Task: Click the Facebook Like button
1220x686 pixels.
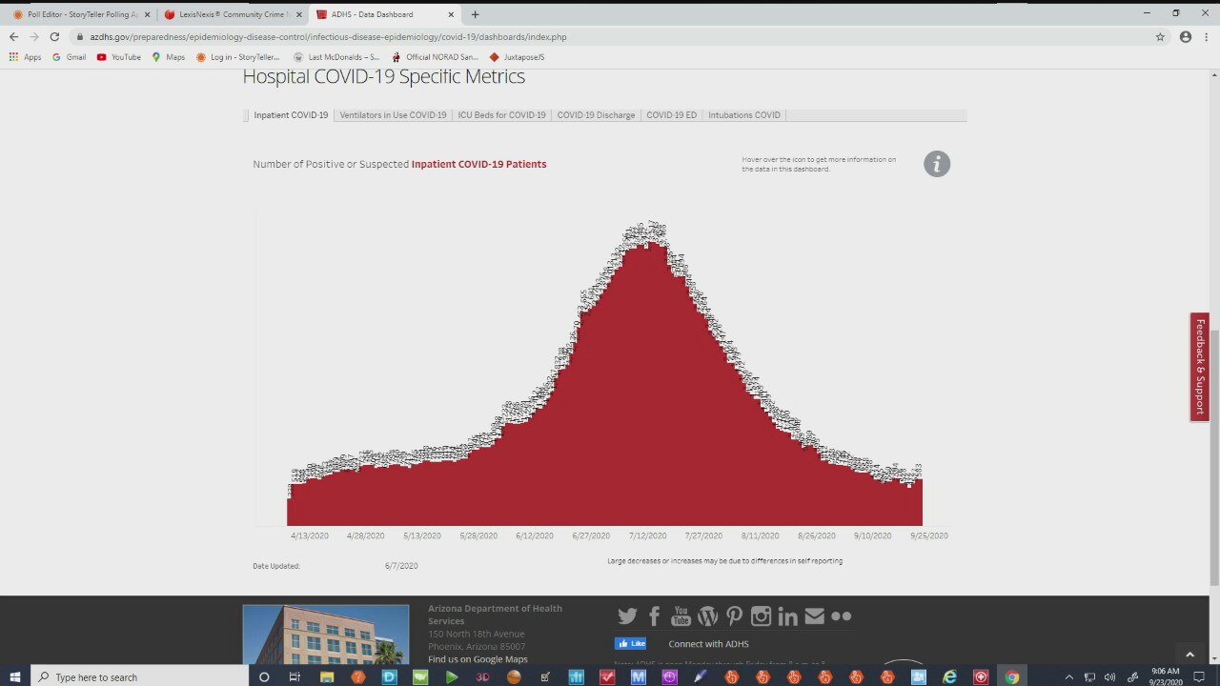Action: click(631, 644)
